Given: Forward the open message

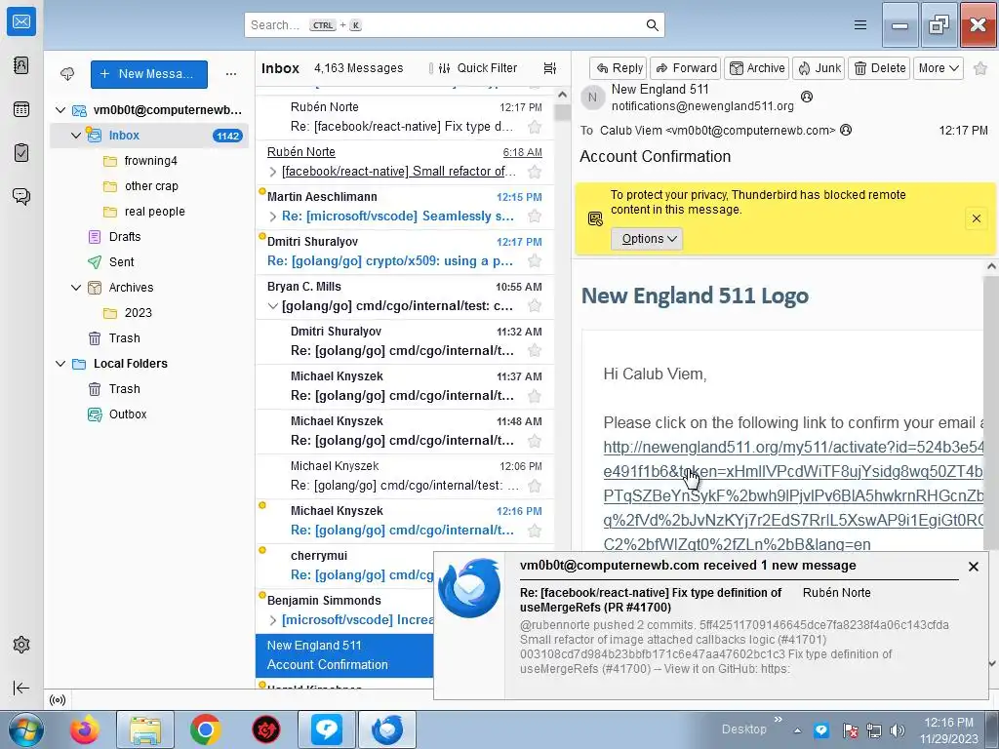Looking at the screenshot, I should [x=686, y=68].
